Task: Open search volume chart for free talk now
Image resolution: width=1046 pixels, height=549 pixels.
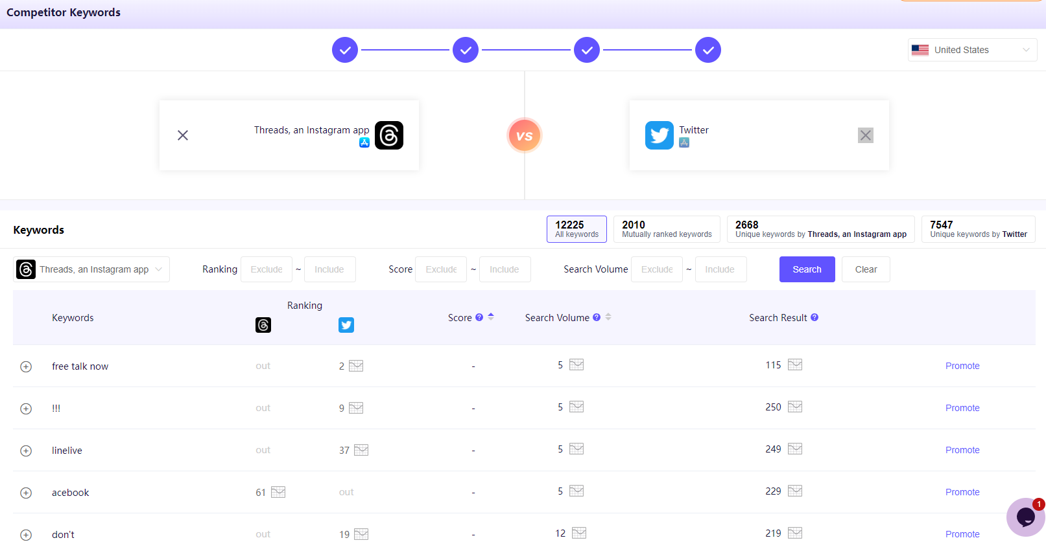Action: (576, 364)
